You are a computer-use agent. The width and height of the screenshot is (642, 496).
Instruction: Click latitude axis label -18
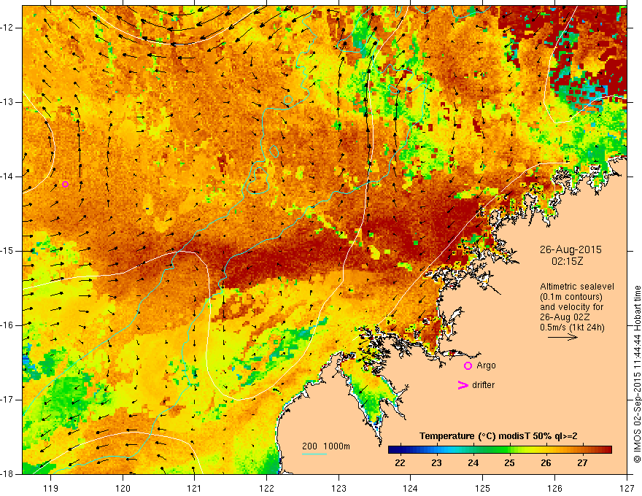pyautogui.click(x=8, y=474)
